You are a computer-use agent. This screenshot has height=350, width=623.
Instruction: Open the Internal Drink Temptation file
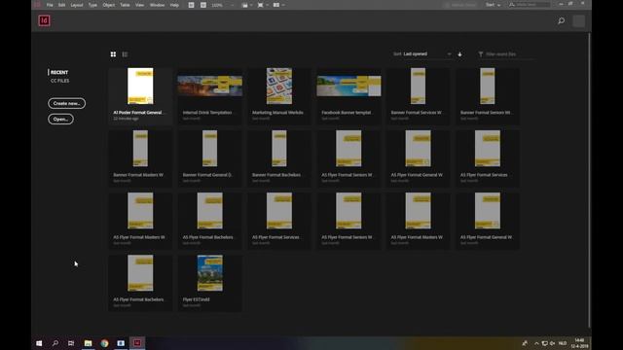tap(210, 96)
